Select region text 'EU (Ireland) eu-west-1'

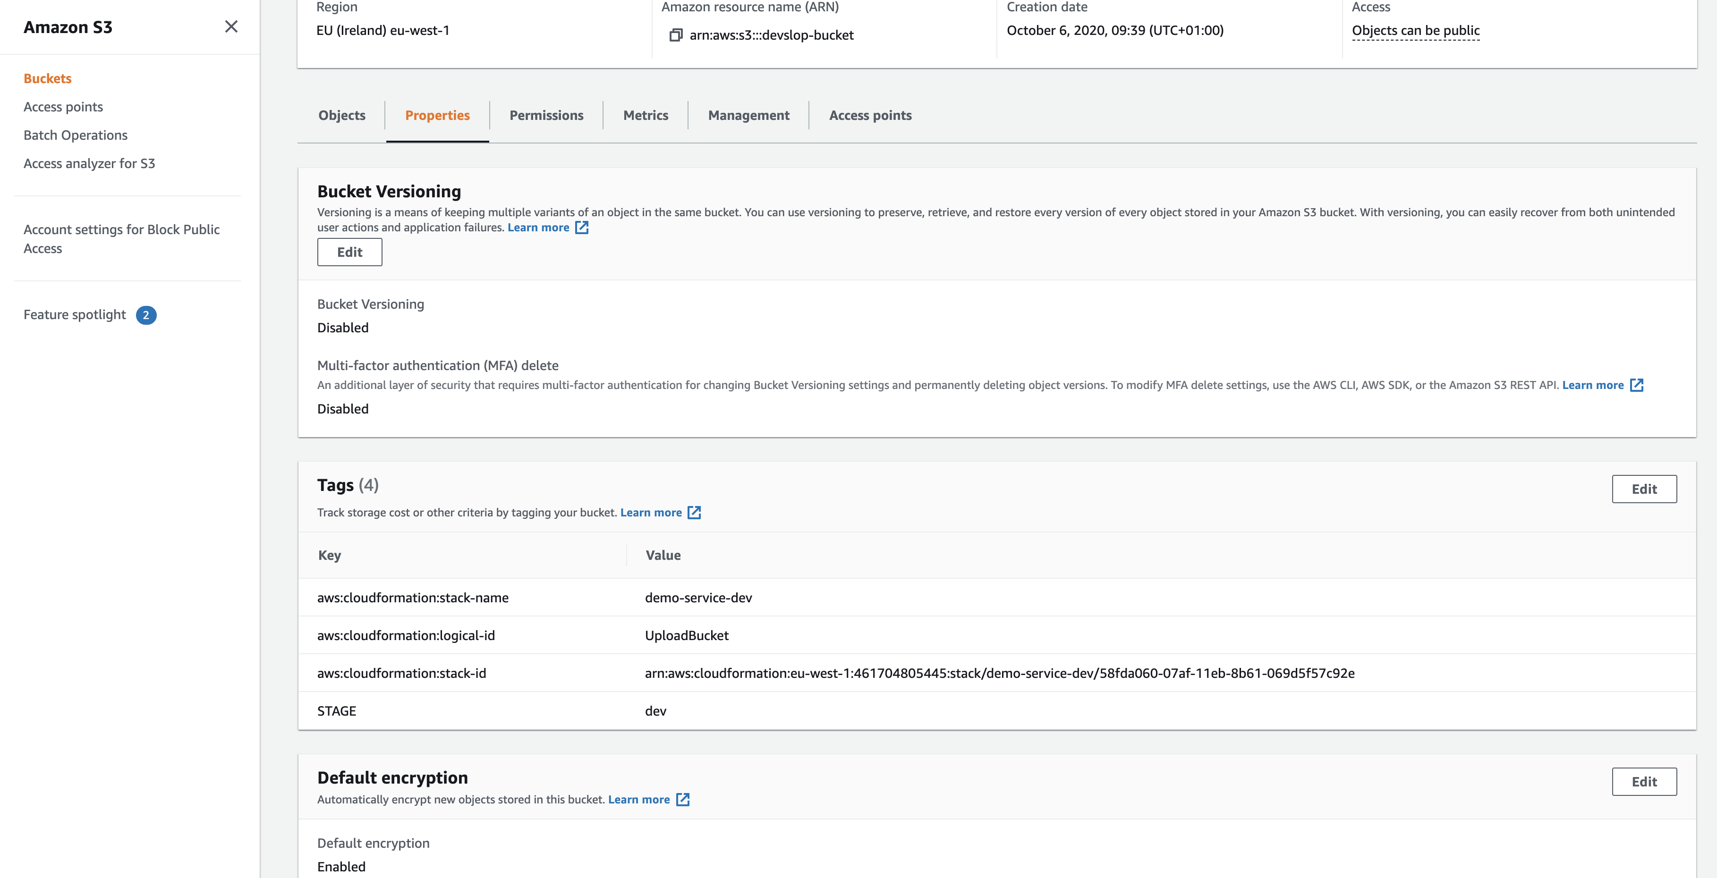(382, 31)
